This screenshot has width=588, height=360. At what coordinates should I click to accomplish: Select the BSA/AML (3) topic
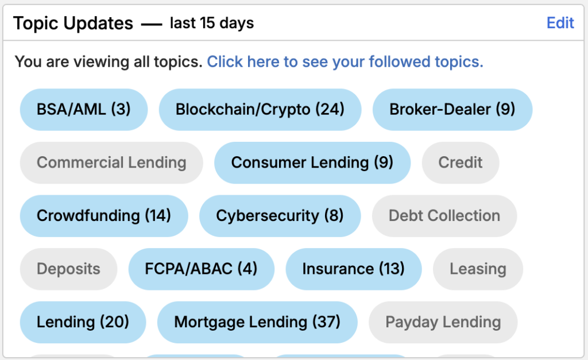[84, 109]
